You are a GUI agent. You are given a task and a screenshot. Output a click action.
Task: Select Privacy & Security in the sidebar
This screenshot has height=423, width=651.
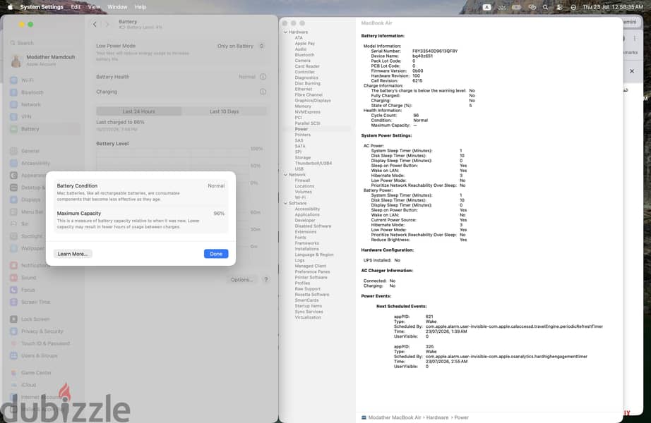point(44,331)
